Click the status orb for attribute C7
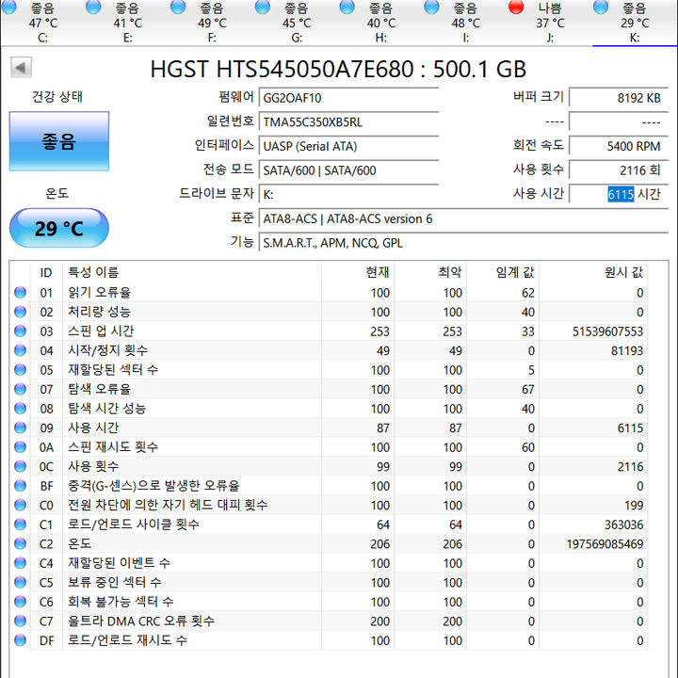The width and height of the screenshot is (678, 678). (x=21, y=621)
